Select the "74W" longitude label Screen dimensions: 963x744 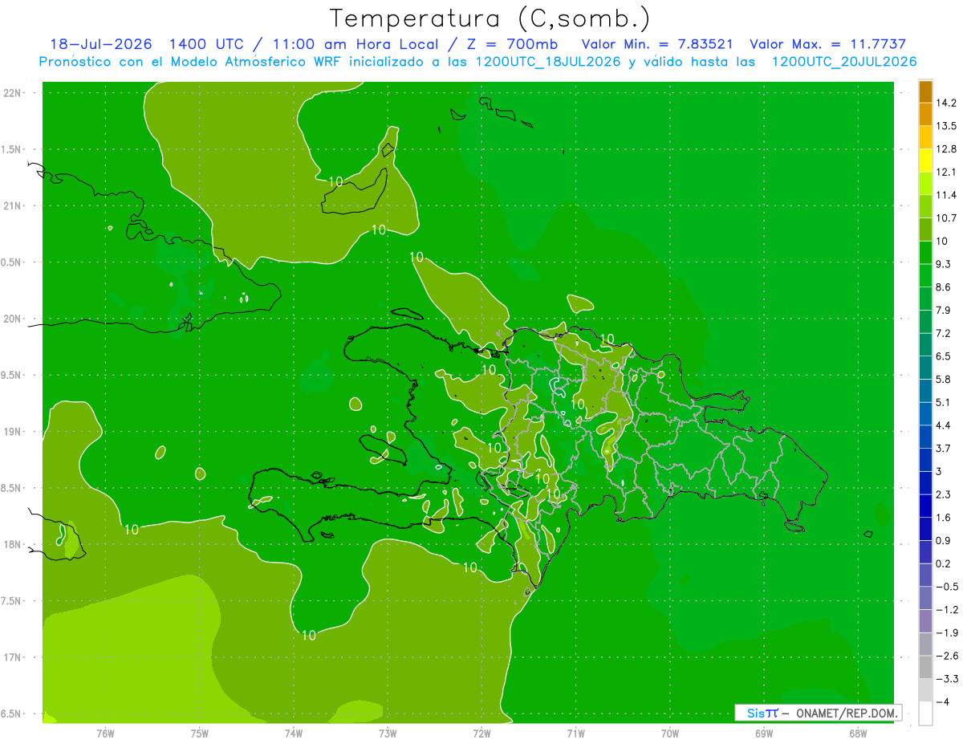click(294, 734)
